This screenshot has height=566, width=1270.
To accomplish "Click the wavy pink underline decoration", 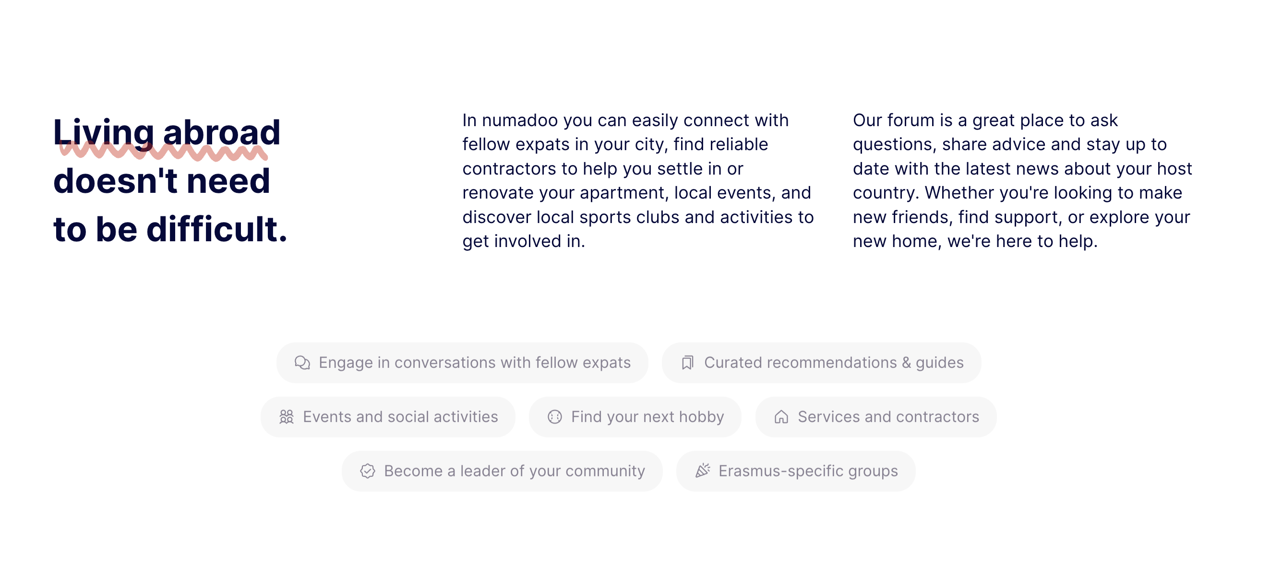I will [x=164, y=151].
